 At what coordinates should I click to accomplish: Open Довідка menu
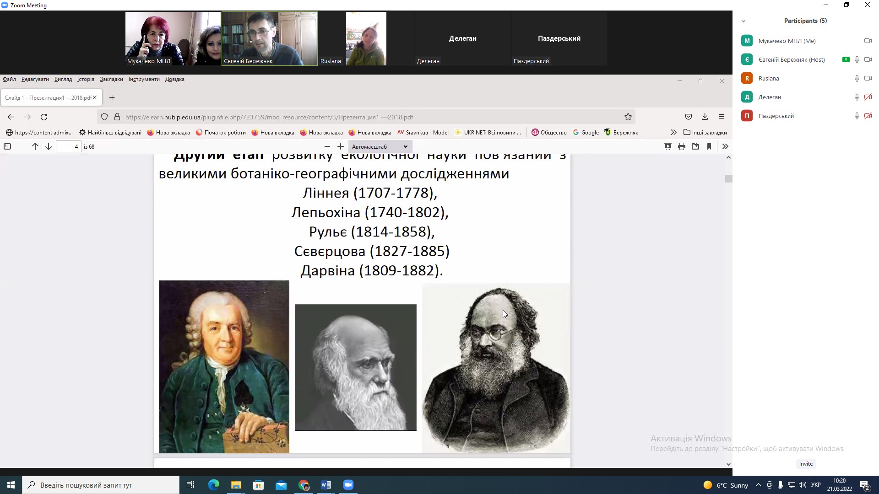click(x=175, y=79)
